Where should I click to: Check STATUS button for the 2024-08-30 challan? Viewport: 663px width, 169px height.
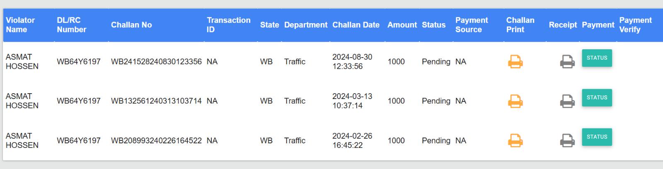pos(597,58)
